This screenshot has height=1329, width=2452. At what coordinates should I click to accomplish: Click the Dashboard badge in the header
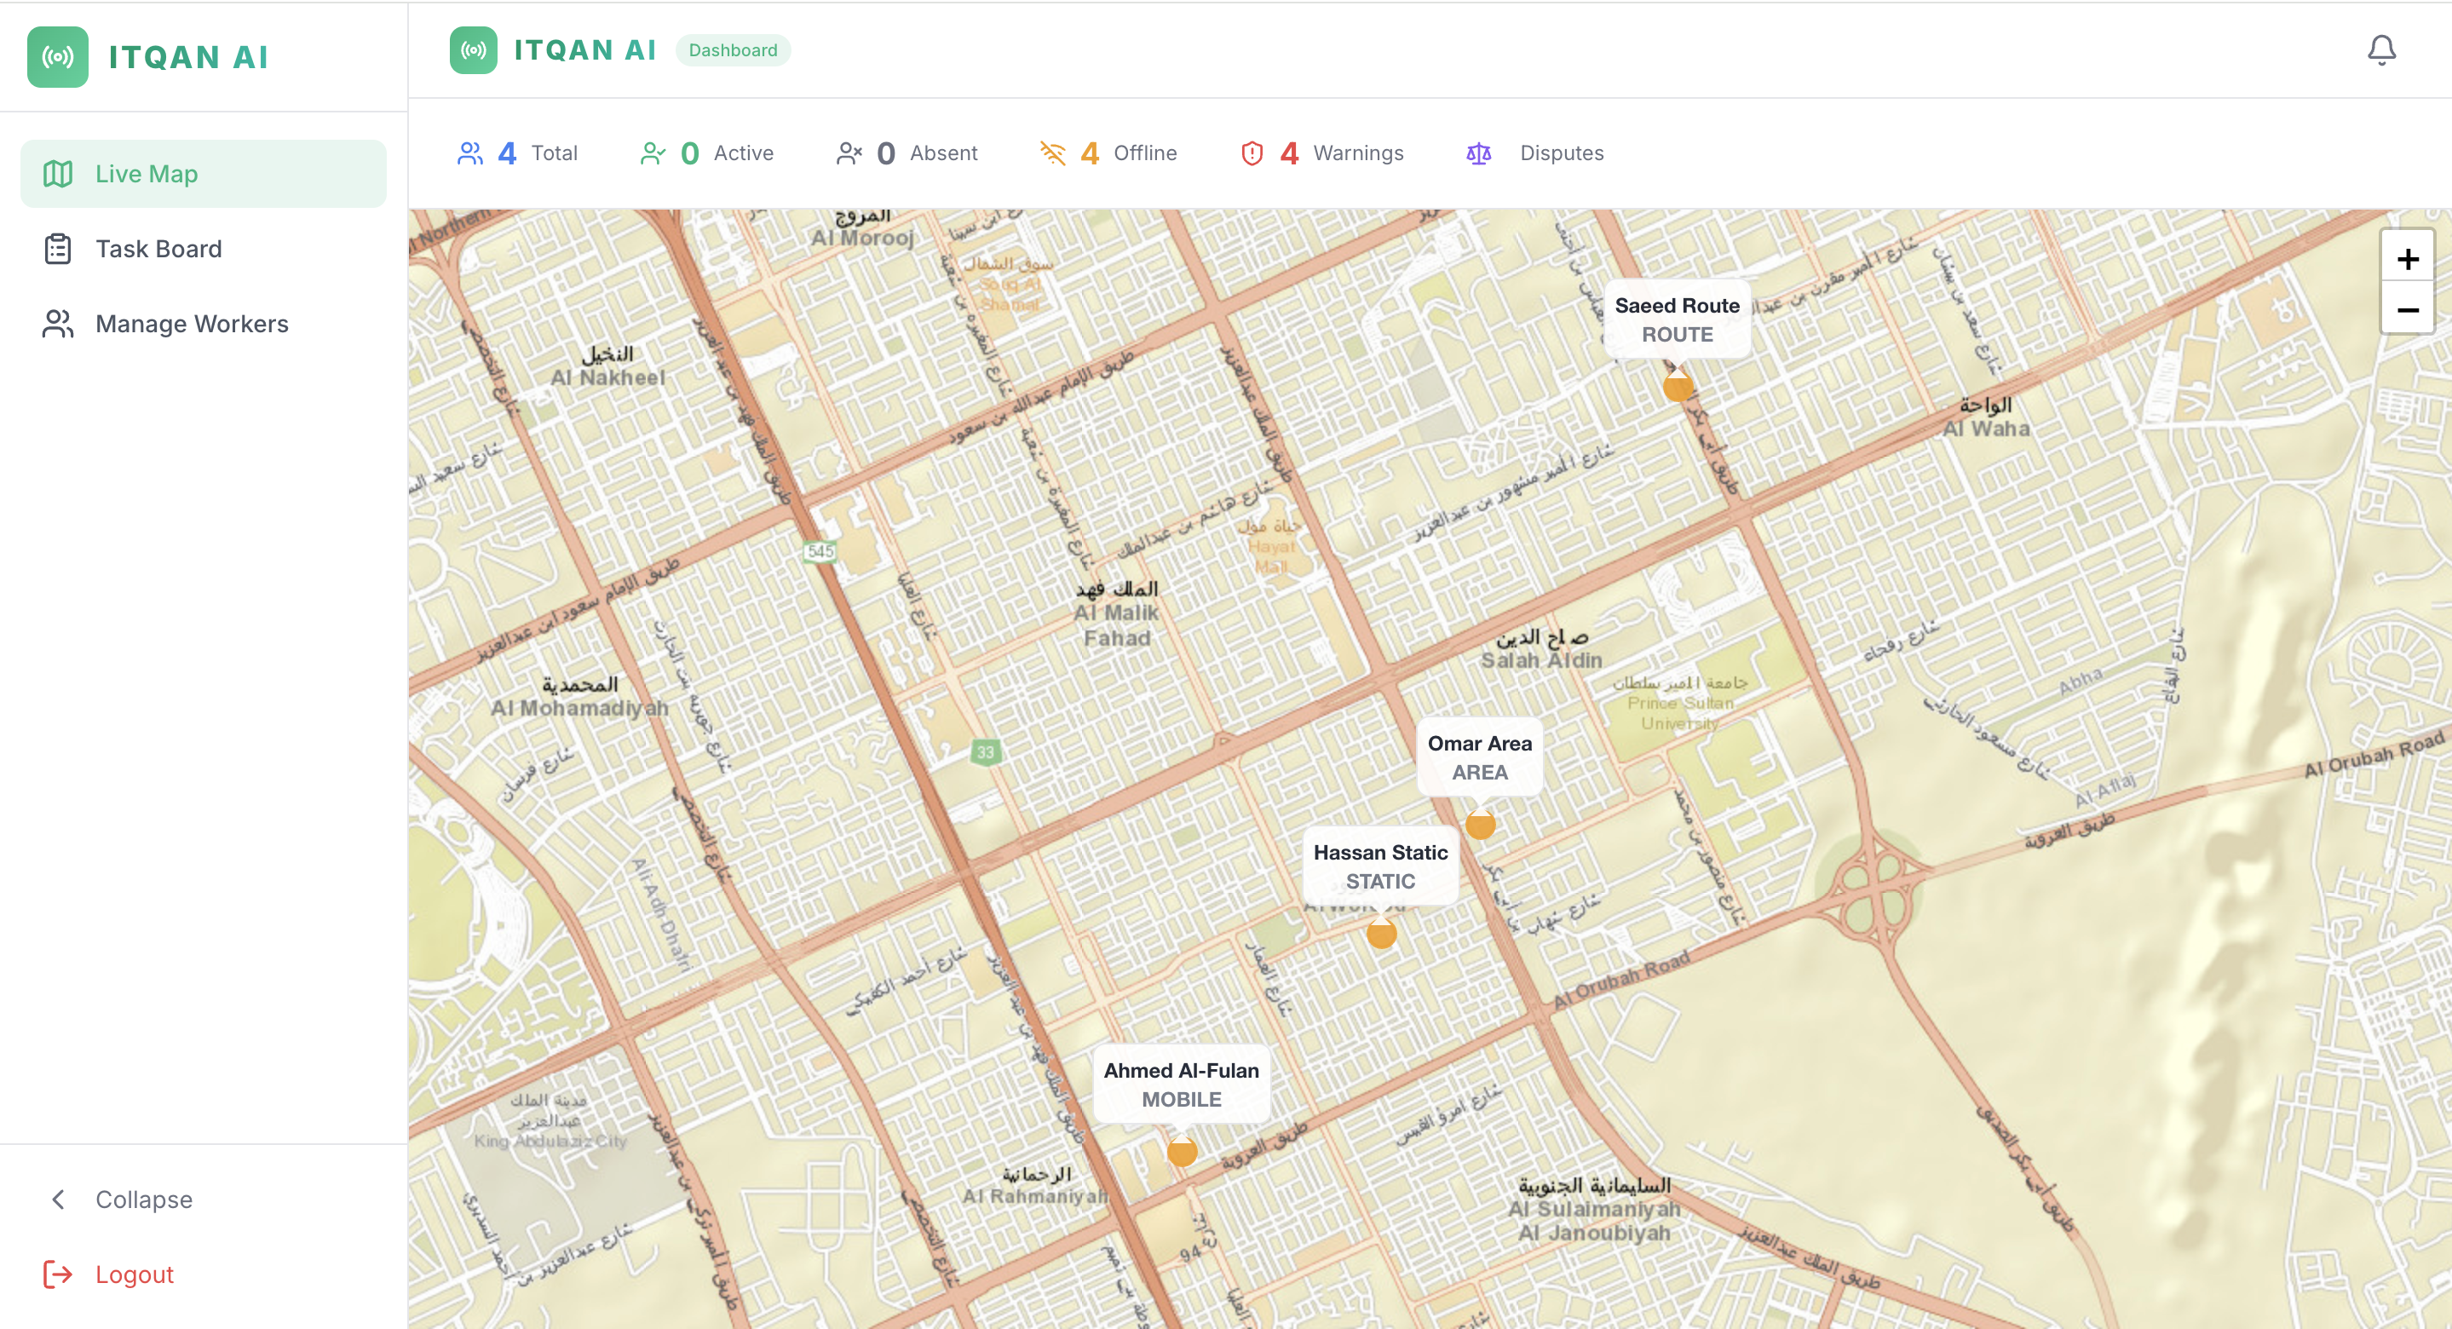click(733, 50)
